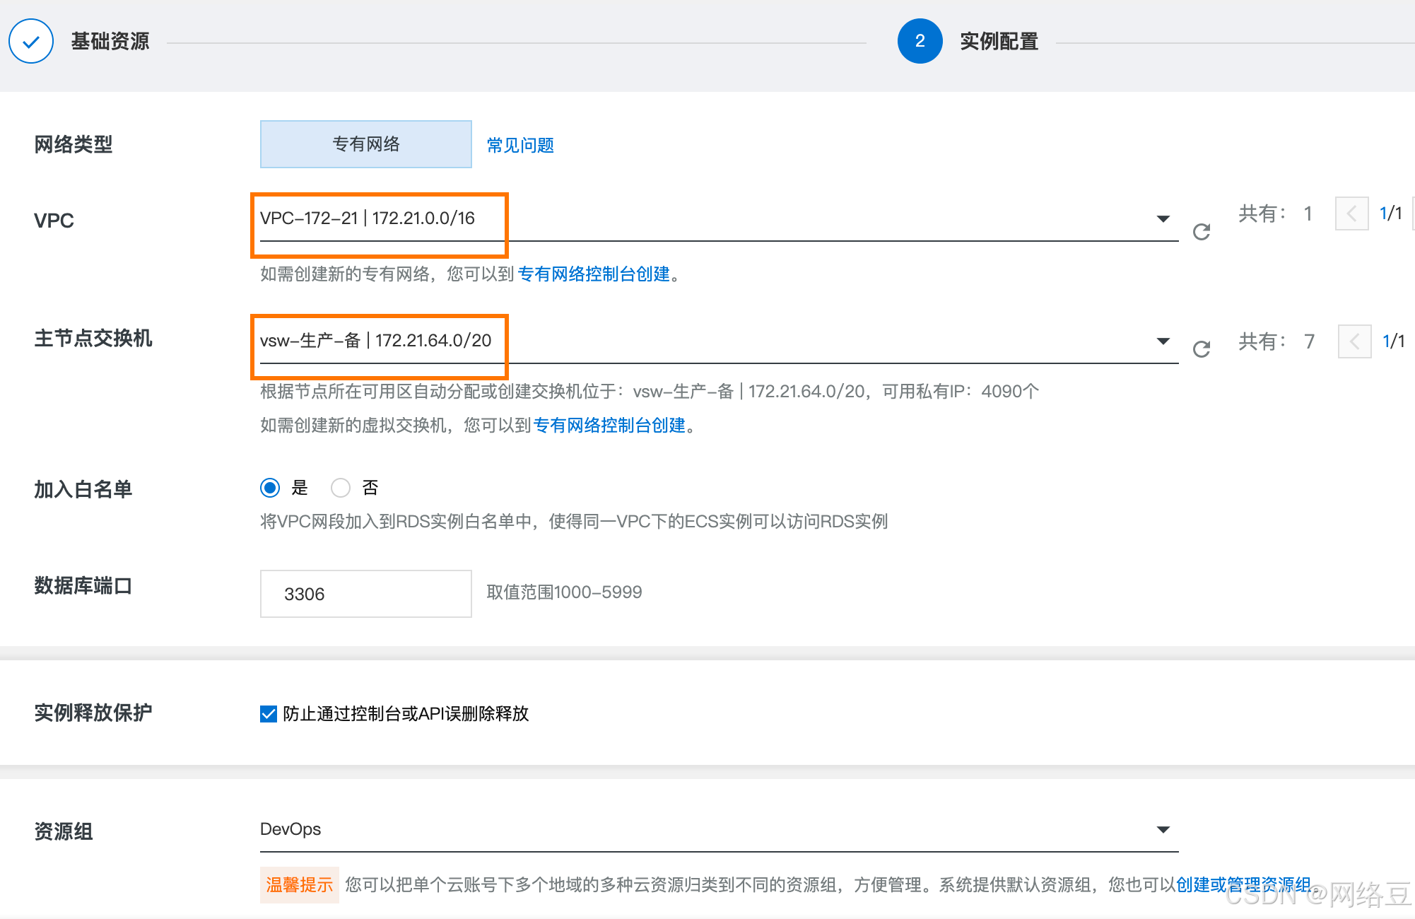Toggle the instance release protection checkbox
This screenshot has width=1415, height=919.
pos(269,714)
